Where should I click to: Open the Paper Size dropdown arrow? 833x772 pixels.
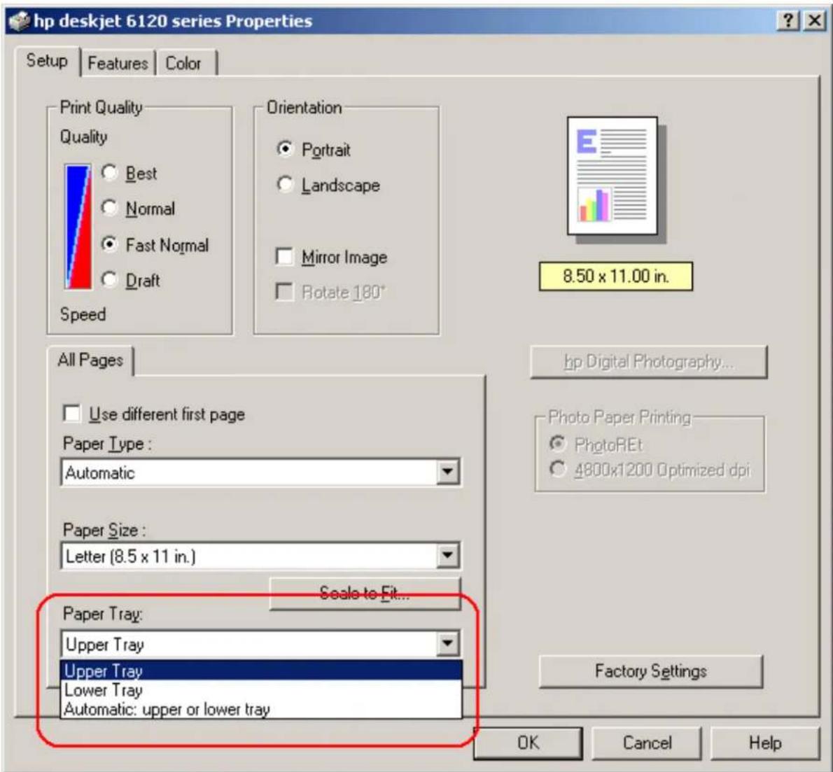click(x=448, y=556)
